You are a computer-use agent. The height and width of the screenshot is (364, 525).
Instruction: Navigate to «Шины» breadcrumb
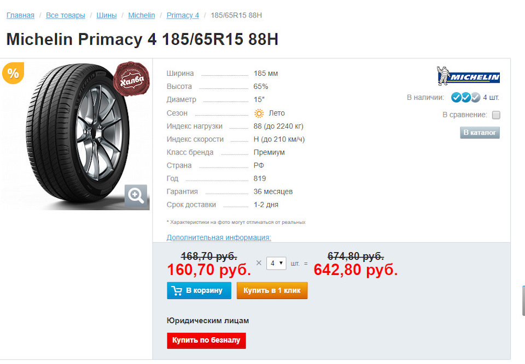click(107, 15)
